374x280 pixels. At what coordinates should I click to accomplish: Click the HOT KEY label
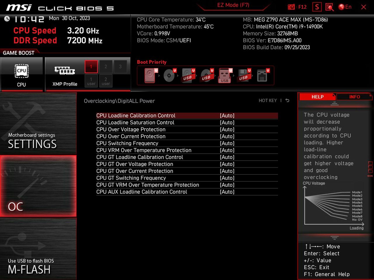click(x=268, y=100)
